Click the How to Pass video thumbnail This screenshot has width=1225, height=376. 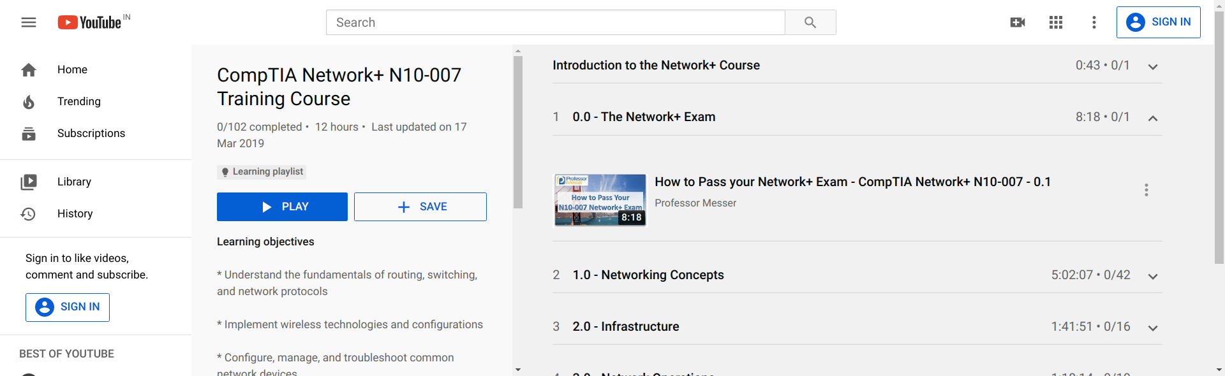point(600,200)
